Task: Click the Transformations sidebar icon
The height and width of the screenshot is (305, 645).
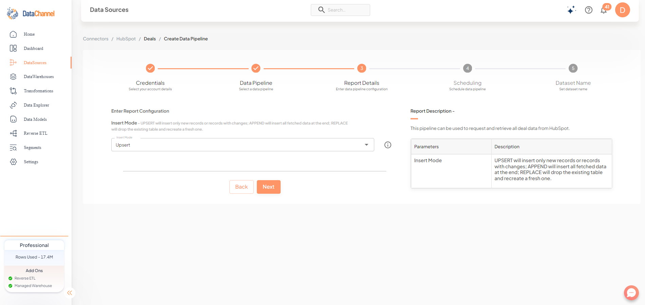Action: [13, 91]
